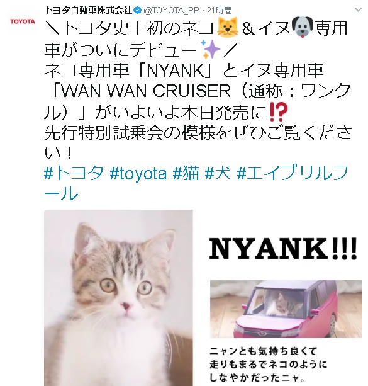Image resolution: width=368 pixels, height=386 pixels.
Task: Click the TOYOTA profile avatar logo
Action: tap(23, 21)
